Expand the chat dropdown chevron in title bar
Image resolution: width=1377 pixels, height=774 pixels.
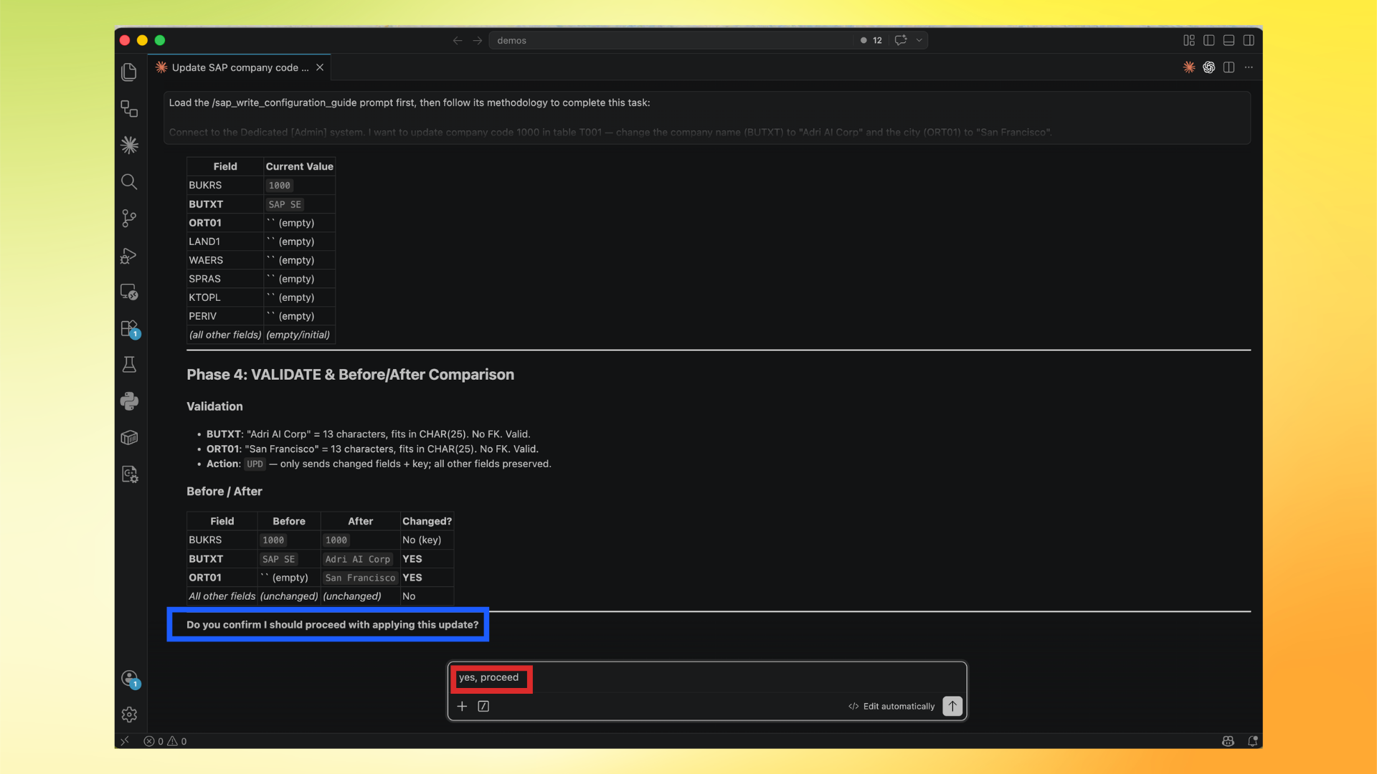point(919,40)
